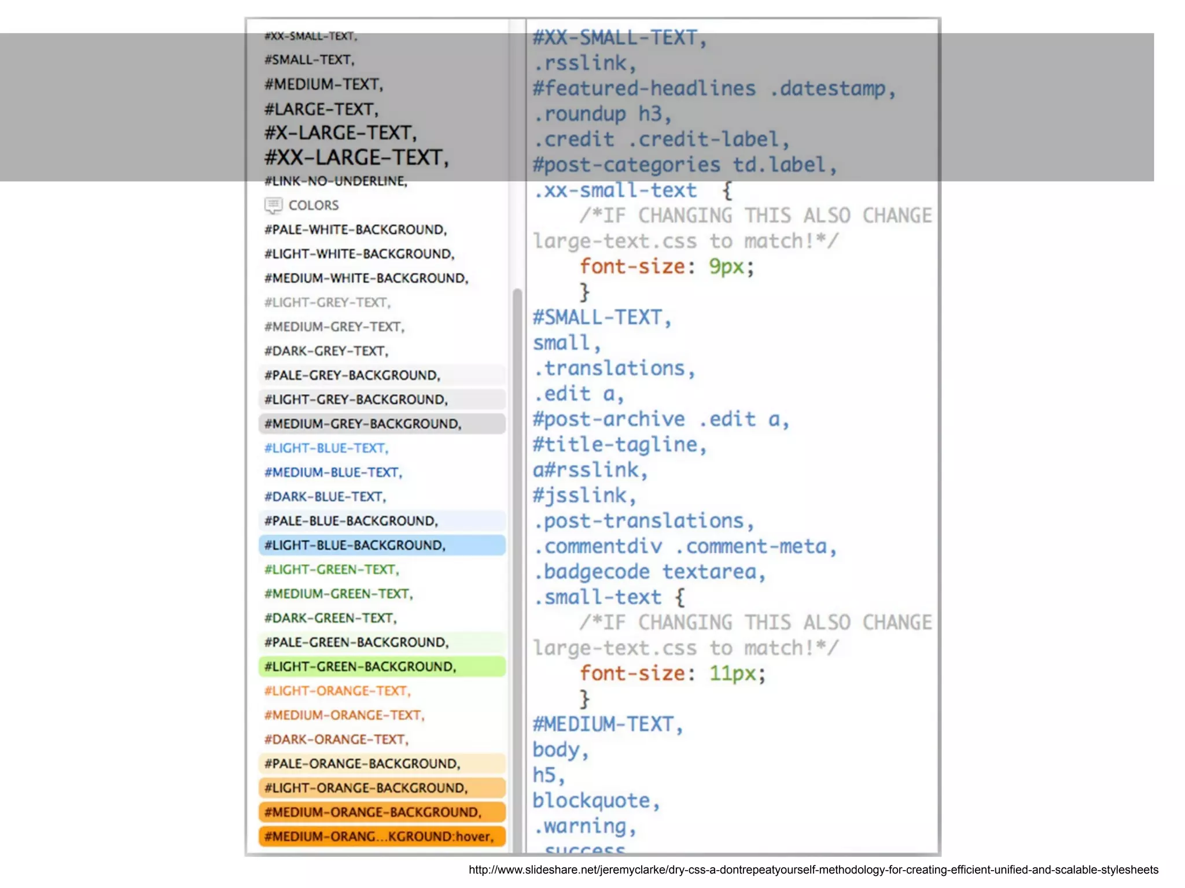
Task: Select #X-LARGE-TEXT in symbol list
Action: coord(340,133)
